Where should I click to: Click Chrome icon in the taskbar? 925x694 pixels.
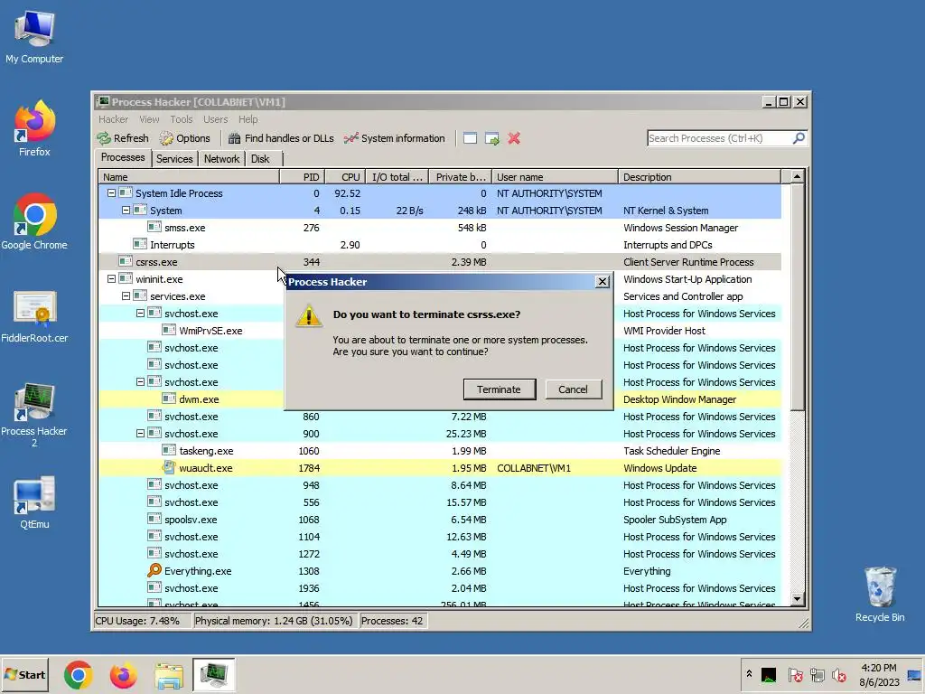point(79,675)
